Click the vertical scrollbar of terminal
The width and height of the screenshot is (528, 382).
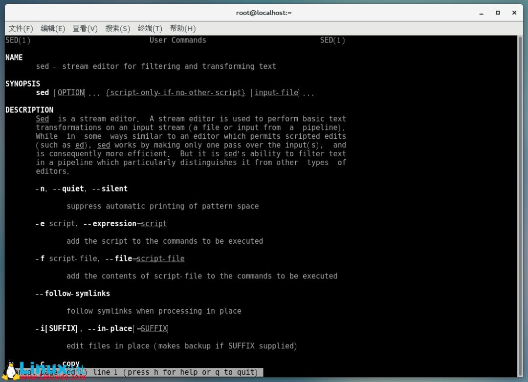(520, 206)
